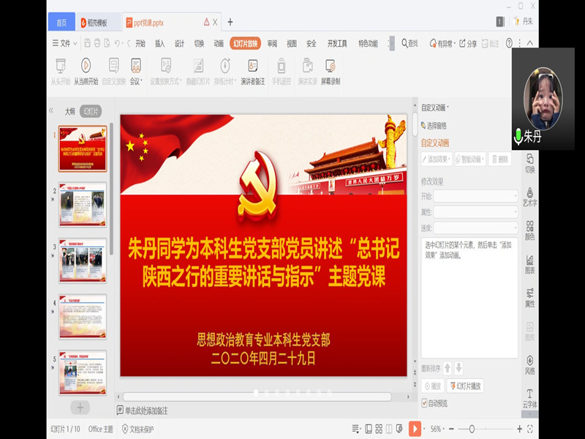The image size is (585, 439).
Task: Open phone remote control (手机遥控)
Action: pos(282,71)
